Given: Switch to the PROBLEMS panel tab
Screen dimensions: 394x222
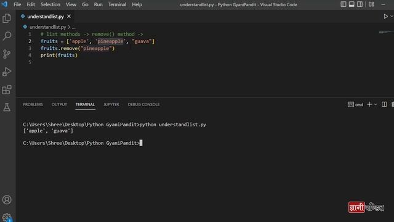Looking at the screenshot, I should tap(33, 104).
